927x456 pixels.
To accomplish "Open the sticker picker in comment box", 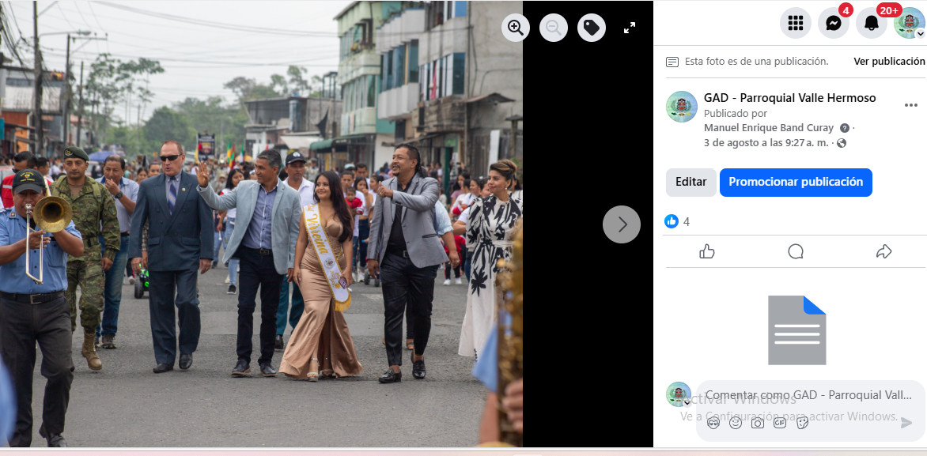I will pos(802,423).
